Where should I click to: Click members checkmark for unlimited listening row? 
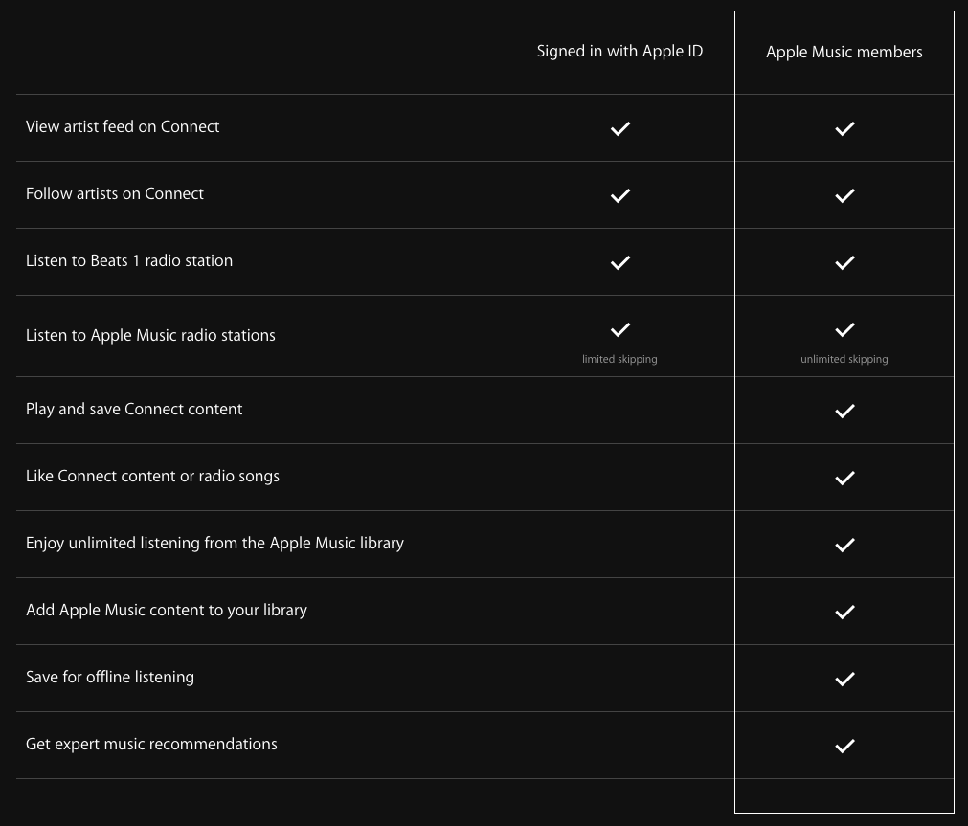coord(844,546)
